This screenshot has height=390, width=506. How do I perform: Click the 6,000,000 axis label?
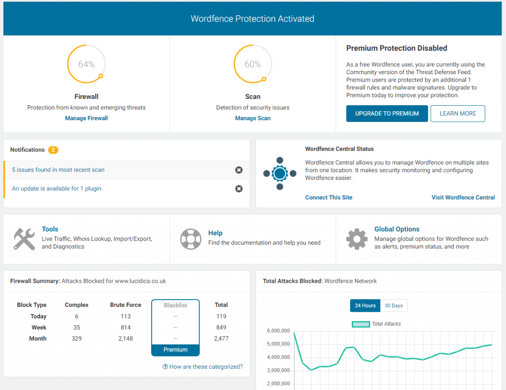coord(278,331)
